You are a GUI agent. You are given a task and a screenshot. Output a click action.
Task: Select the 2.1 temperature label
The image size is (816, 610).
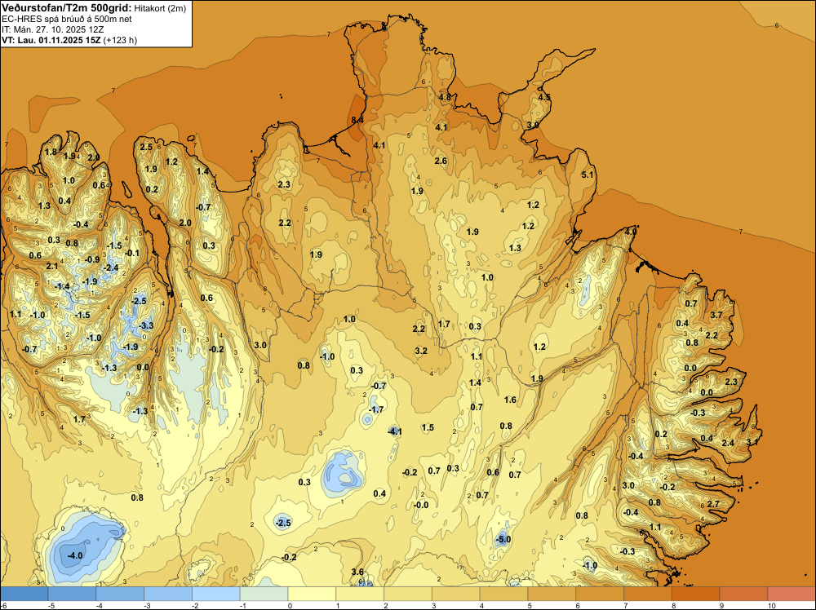click(52, 266)
